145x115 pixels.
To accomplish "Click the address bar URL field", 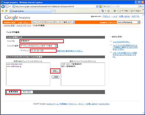I will coord(55,7).
